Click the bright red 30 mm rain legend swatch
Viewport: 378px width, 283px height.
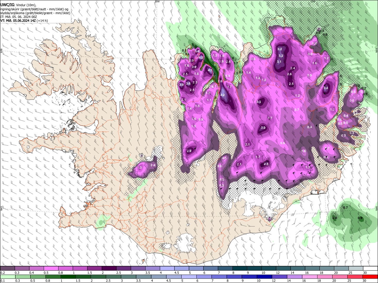[370, 277]
